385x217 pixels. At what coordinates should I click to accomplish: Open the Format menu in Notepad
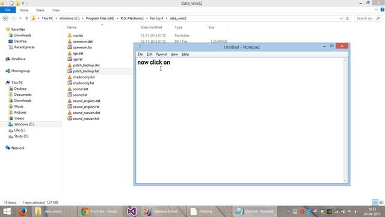[162, 54]
